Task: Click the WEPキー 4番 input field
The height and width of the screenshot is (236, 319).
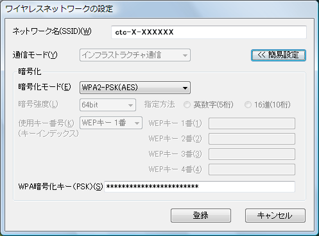Action: pos(252,169)
